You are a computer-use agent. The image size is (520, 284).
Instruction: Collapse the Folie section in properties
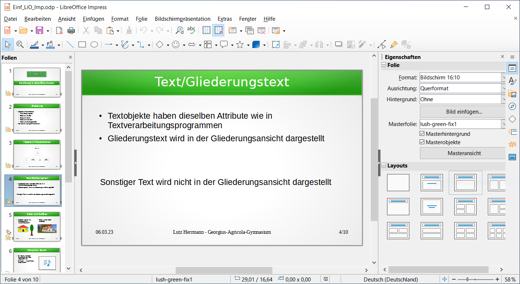click(x=384, y=65)
